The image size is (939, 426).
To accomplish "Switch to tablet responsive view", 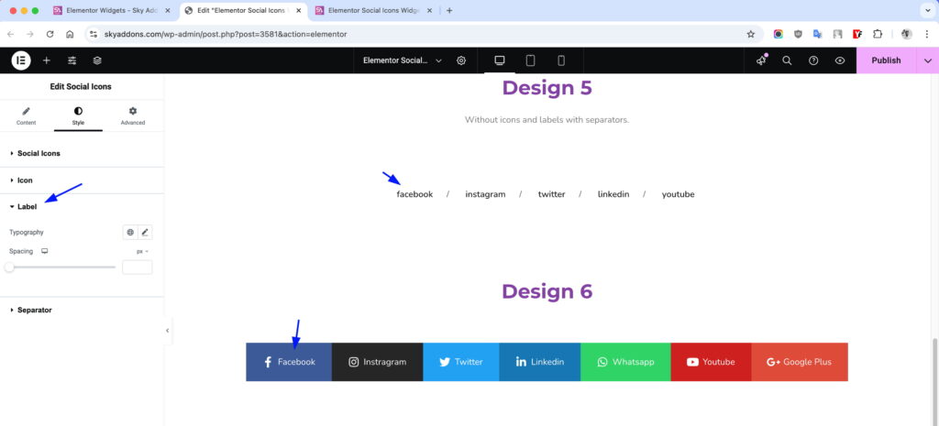I will (x=530, y=60).
